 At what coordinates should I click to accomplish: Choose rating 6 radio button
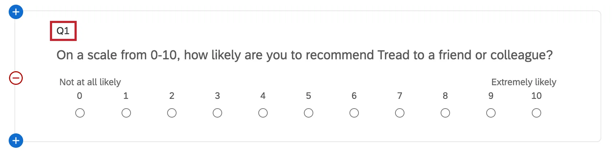pos(354,113)
